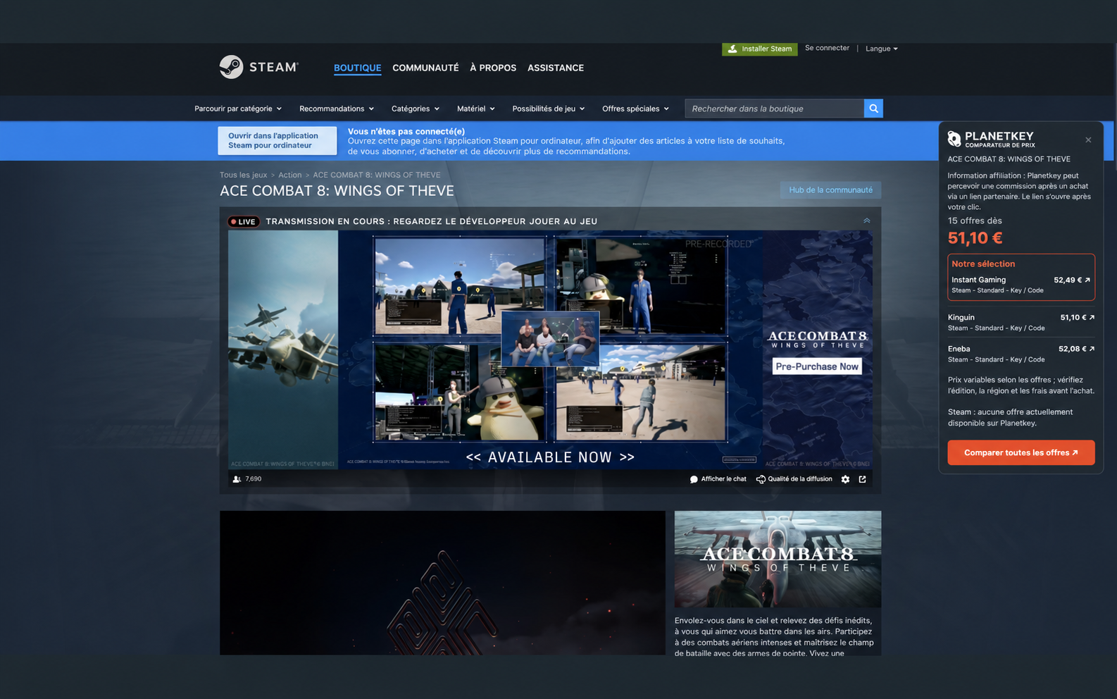Click the LIVE badge
Screen dimensions: 1117x699
click(x=244, y=221)
